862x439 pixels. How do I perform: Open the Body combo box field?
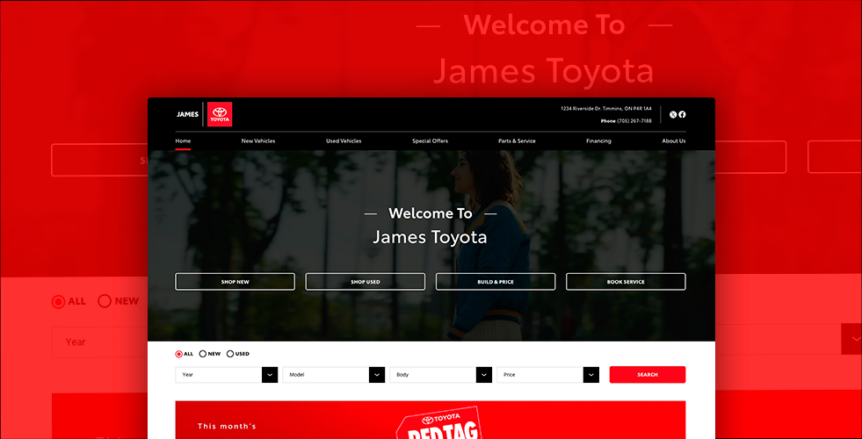pyautogui.click(x=441, y=375)
